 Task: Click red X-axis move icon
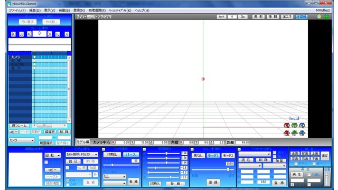click(x=286, y=133)
